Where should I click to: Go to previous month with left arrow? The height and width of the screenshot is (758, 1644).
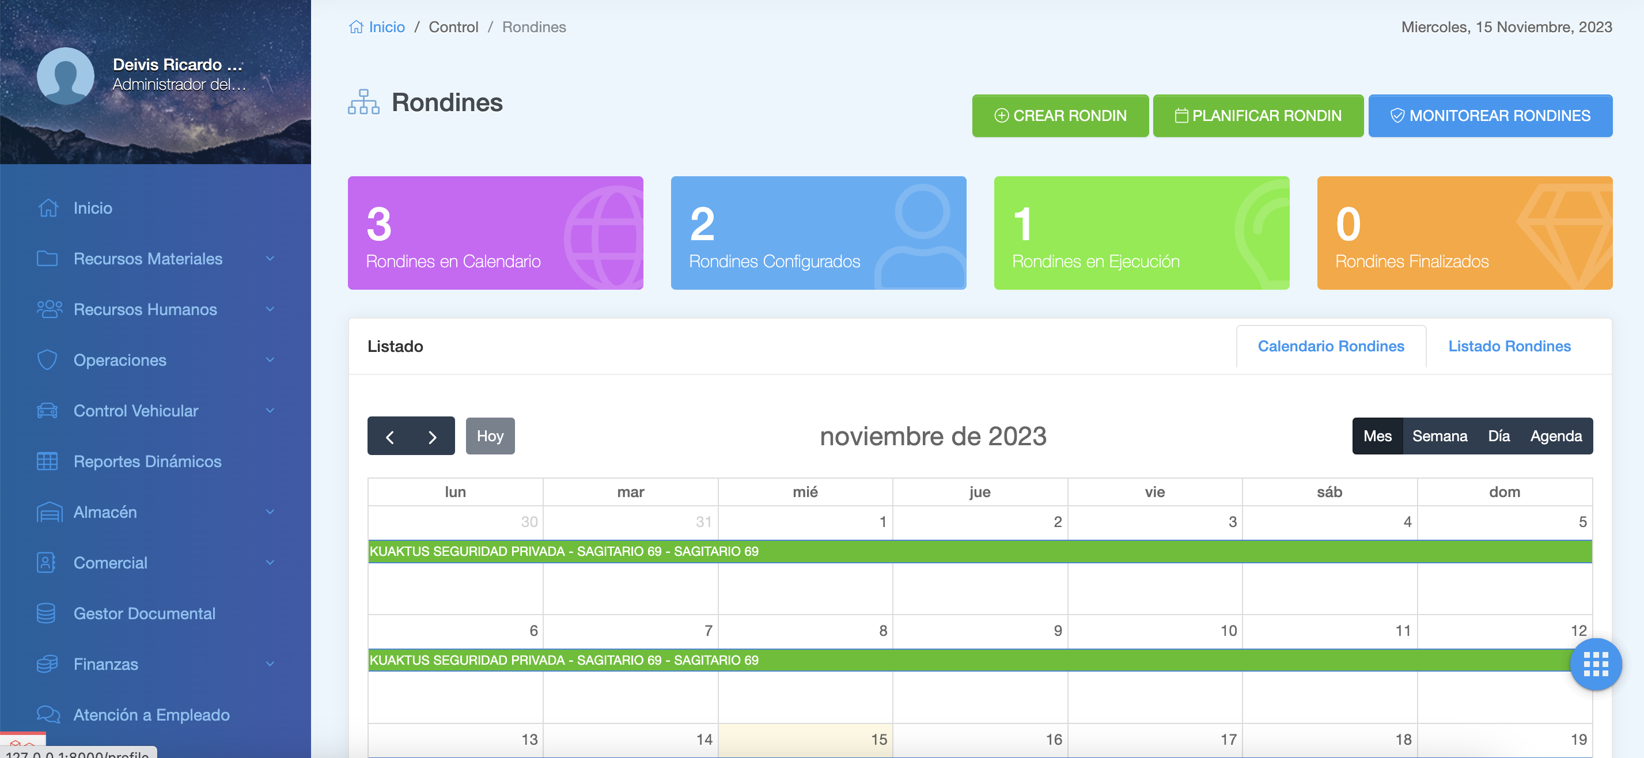389,437
